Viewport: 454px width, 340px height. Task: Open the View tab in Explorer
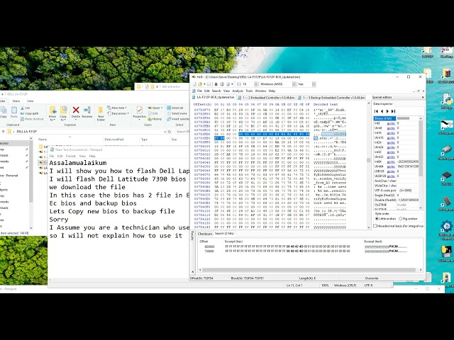(x=30, y=101)
